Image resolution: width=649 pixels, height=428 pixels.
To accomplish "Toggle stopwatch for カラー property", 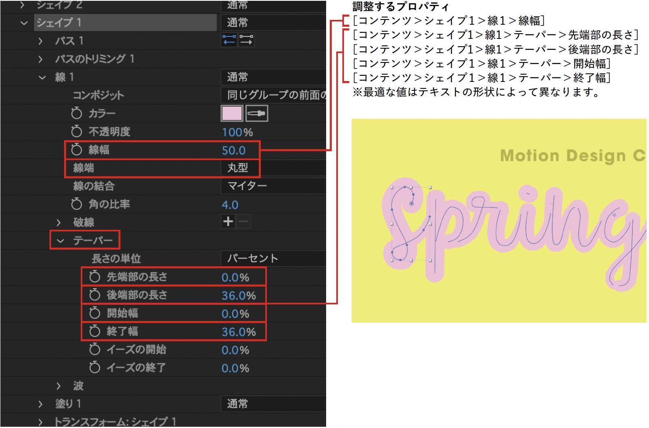I will (x=76, y=113).
